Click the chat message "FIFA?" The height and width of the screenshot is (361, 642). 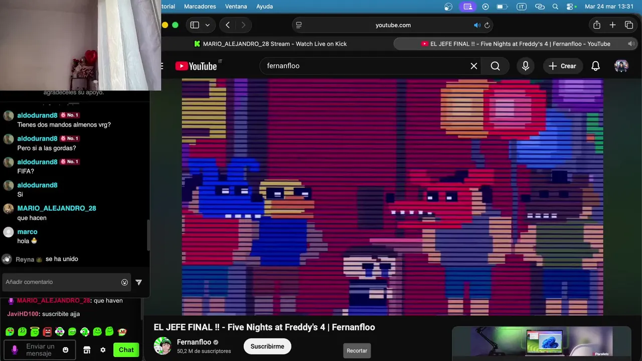[x=26, y=171]
